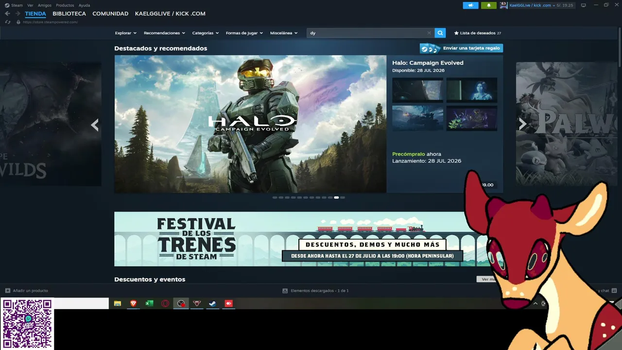The height and width of the screenshot is (350, 622).
Task: Click the Precómpralo ahora text
Action: click(417, 154)
